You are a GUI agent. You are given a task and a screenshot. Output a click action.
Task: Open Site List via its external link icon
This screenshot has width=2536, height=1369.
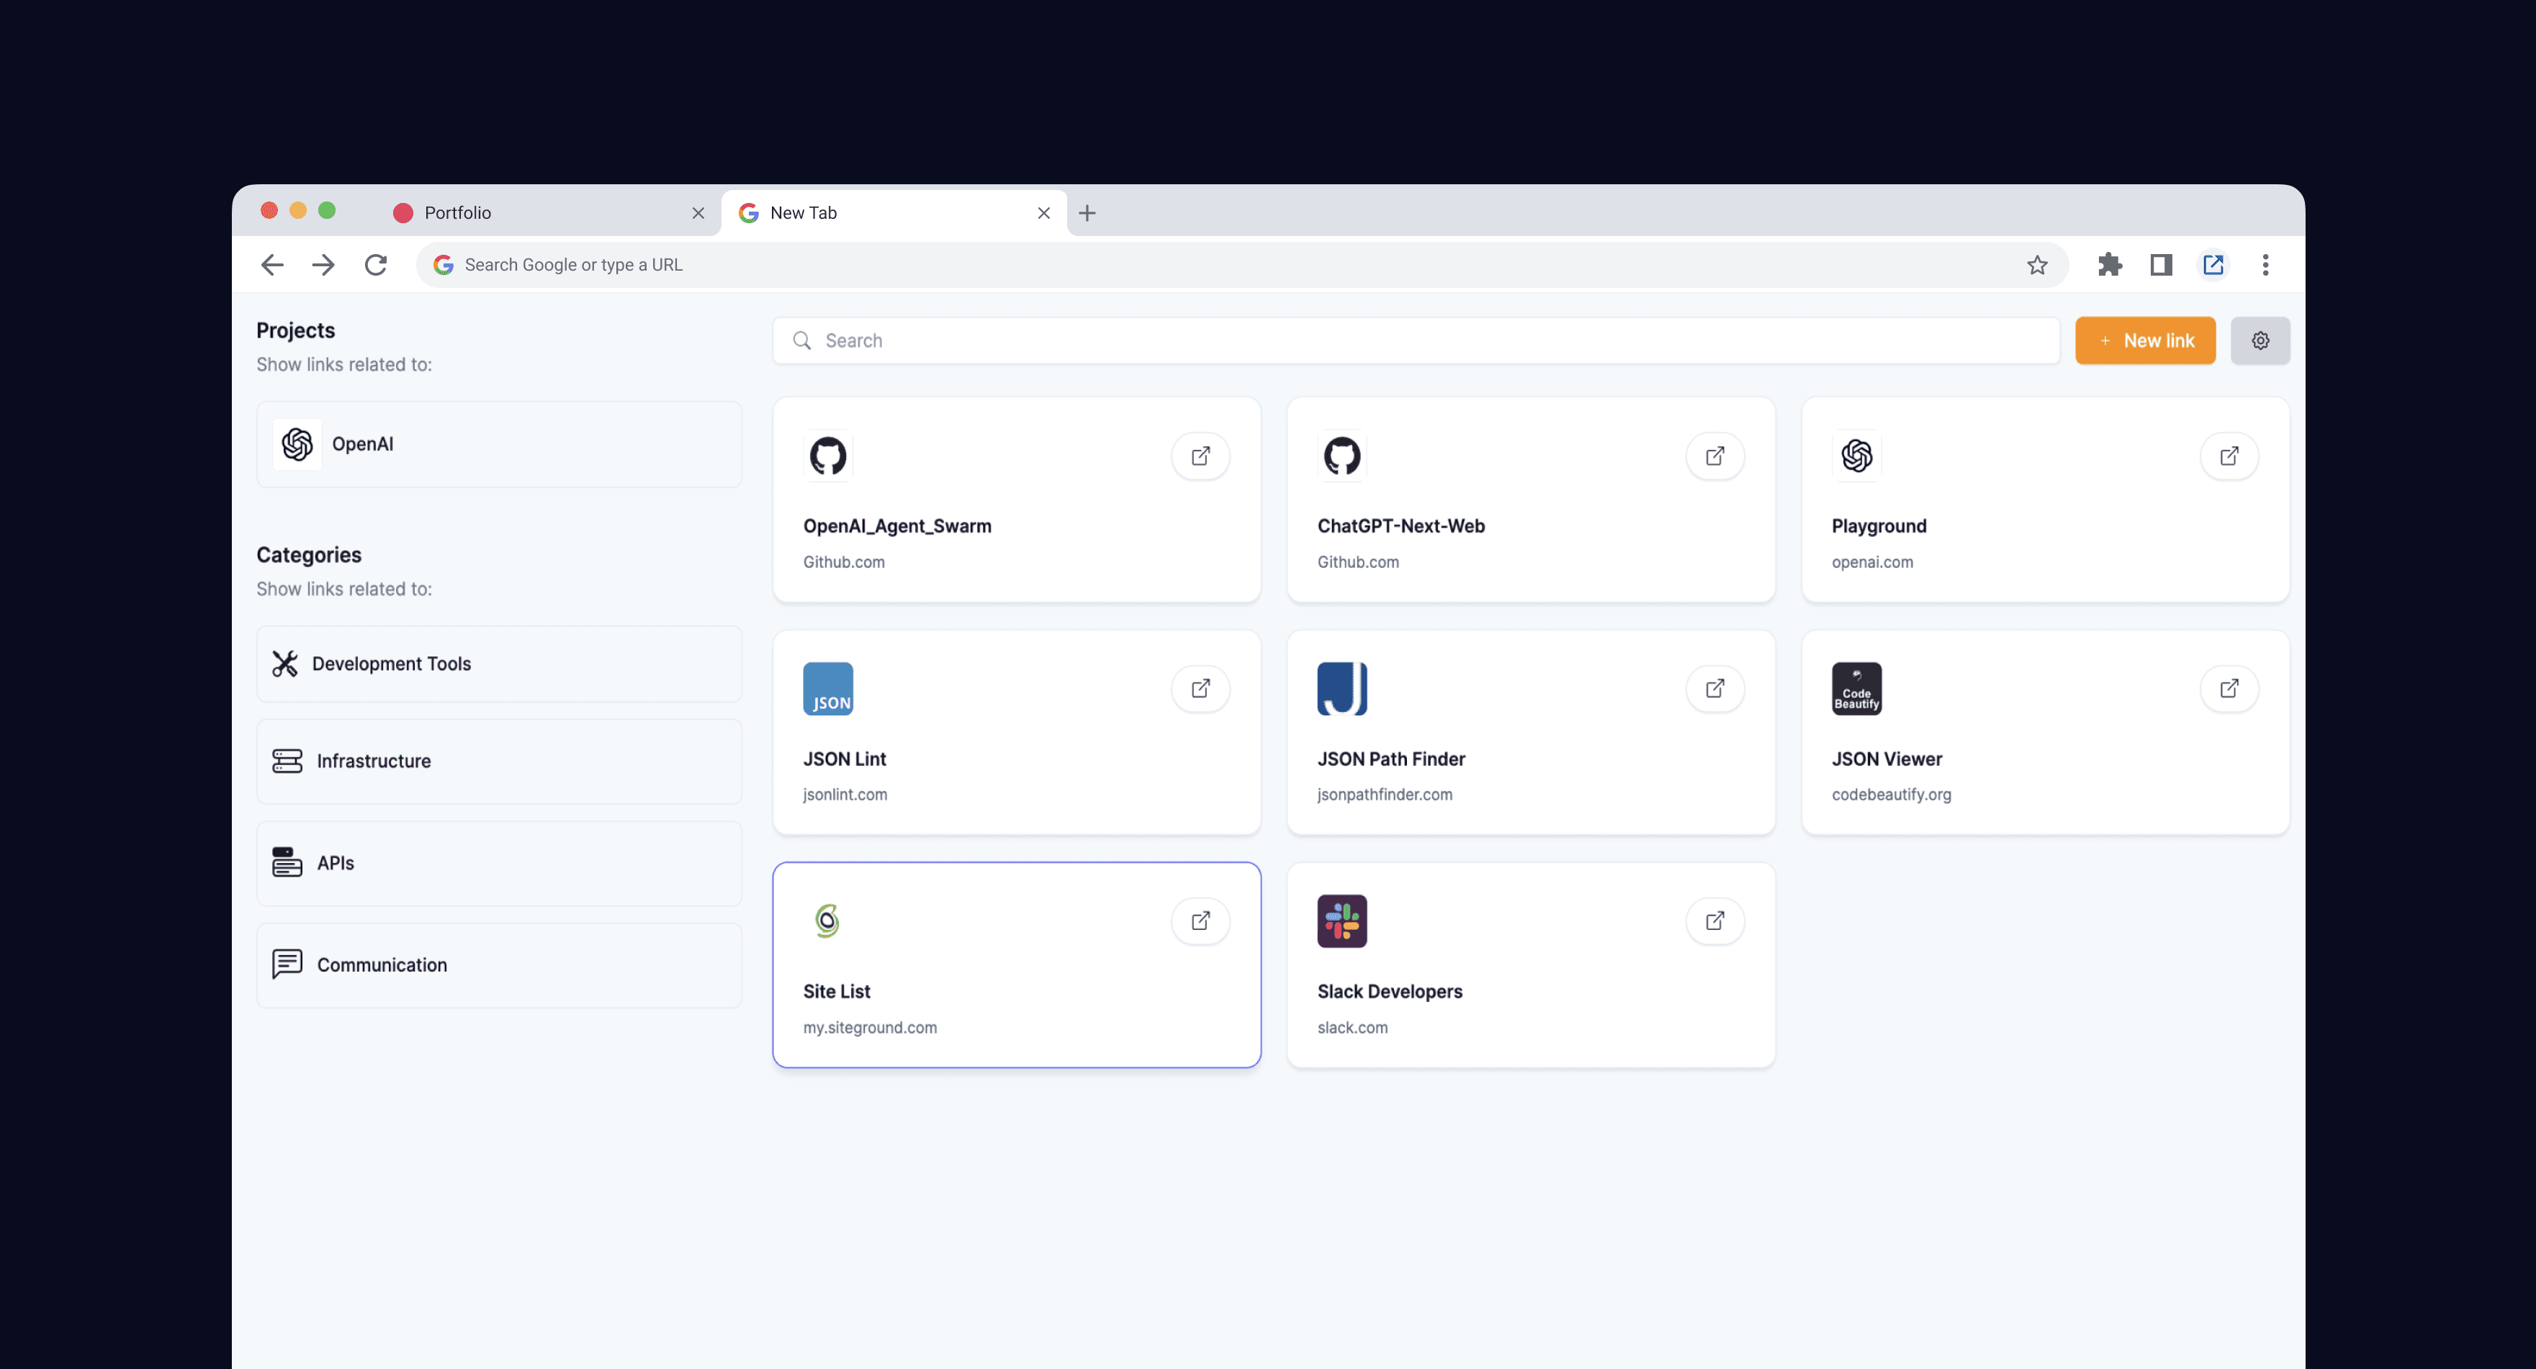[x=1200, y=920]
